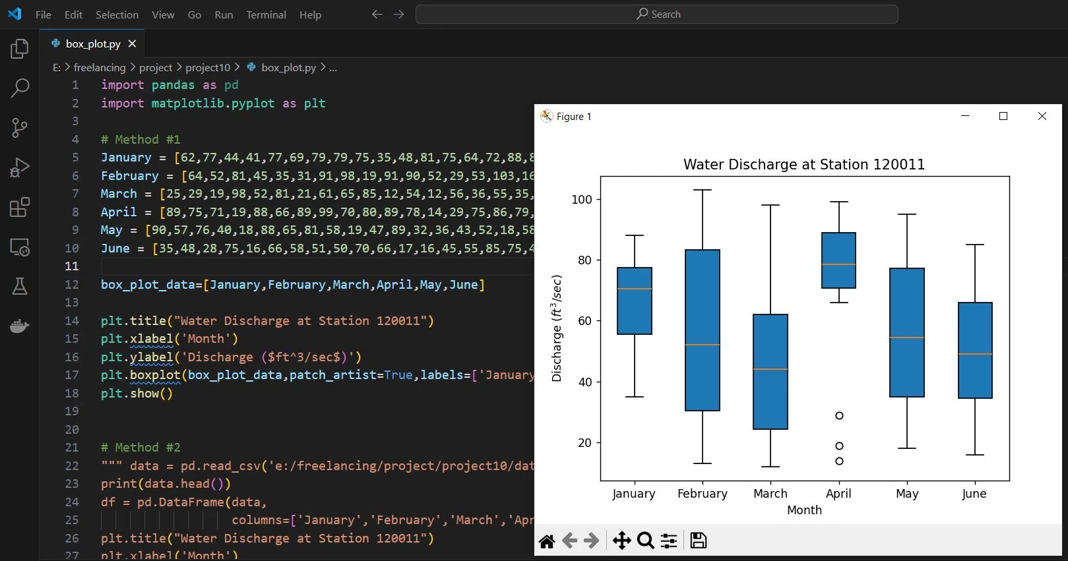This screenshot has width=1068, height=561.
Task: Expand the box_plot.py breadcrumb item
Action: click(288, 67)
